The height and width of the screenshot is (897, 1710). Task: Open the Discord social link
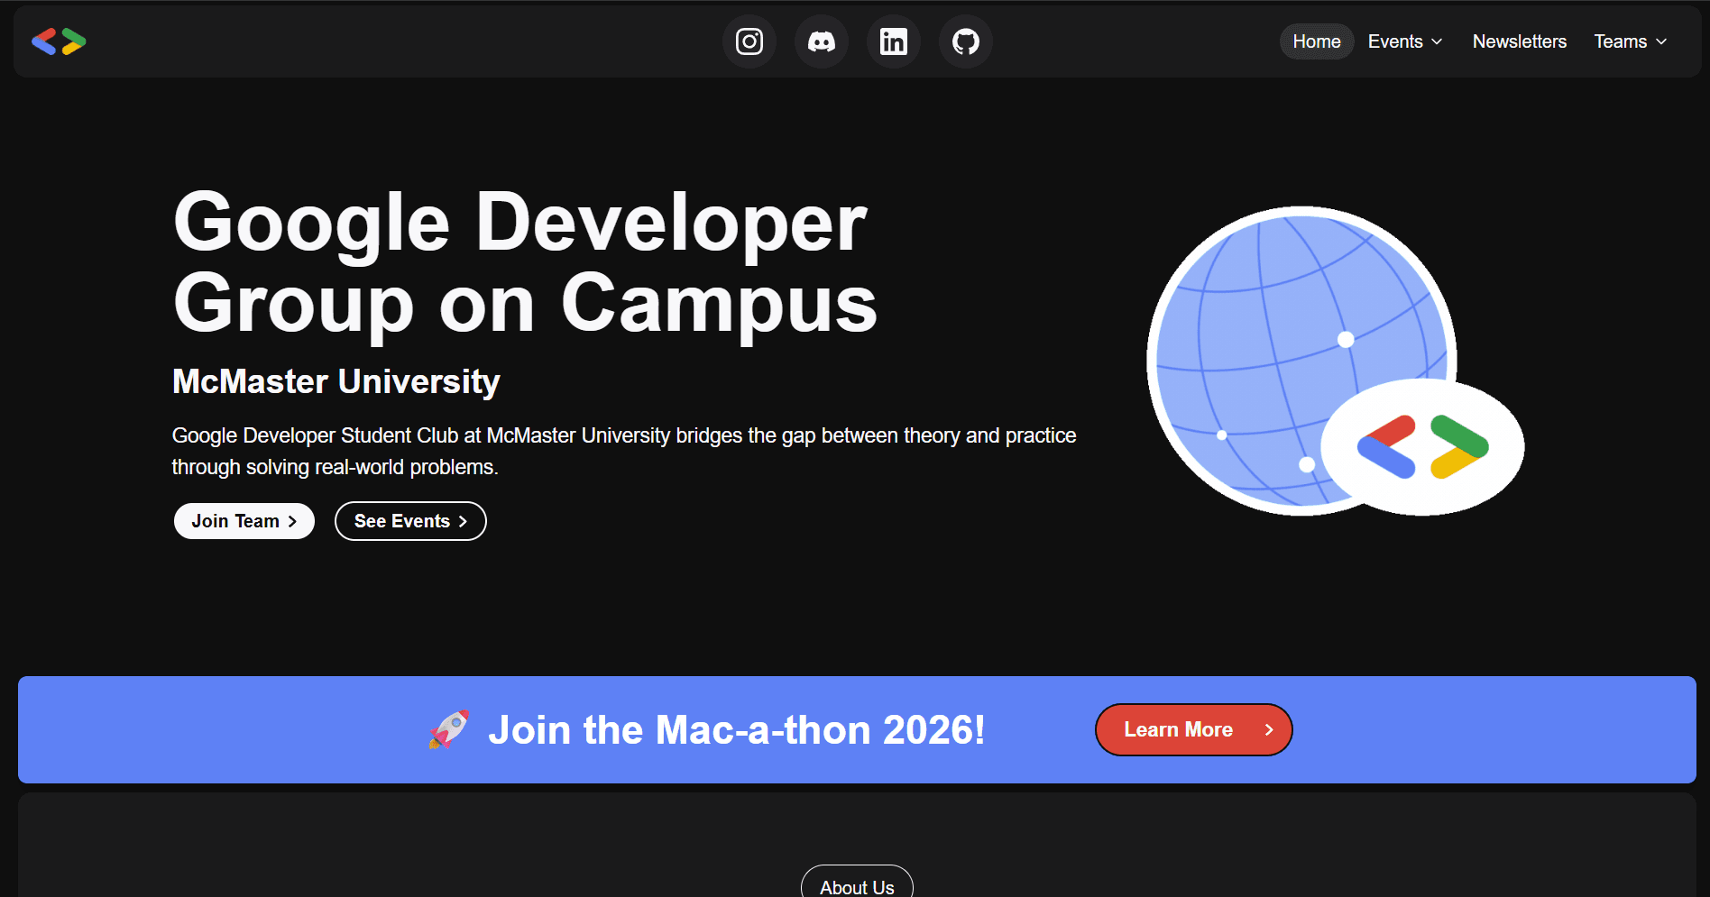822,41
